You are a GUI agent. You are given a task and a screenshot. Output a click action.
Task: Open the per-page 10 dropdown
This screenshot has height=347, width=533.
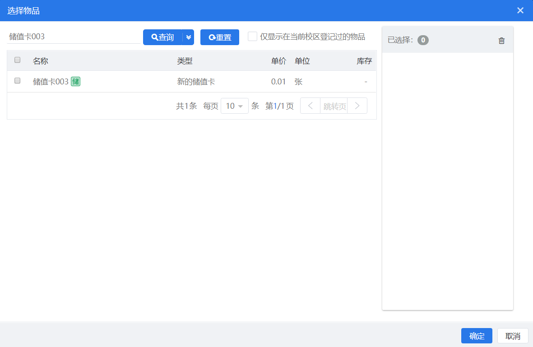coord(235,106)
